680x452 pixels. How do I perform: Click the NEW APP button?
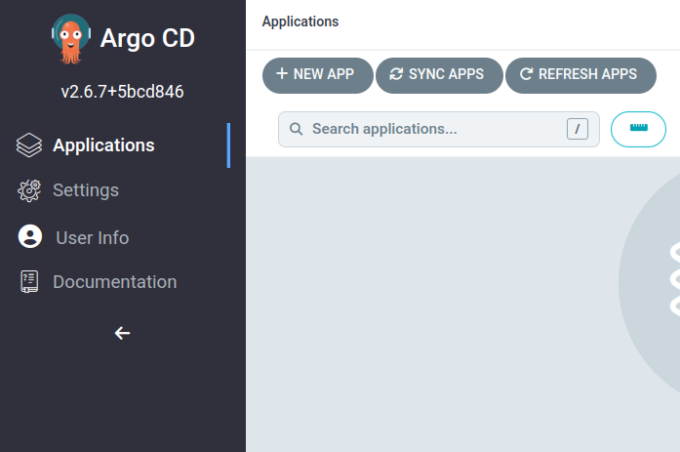click(317, 75)
